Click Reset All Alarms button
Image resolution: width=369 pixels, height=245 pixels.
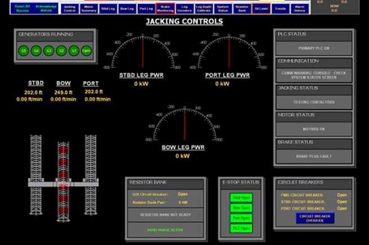(x=22, y=9)
